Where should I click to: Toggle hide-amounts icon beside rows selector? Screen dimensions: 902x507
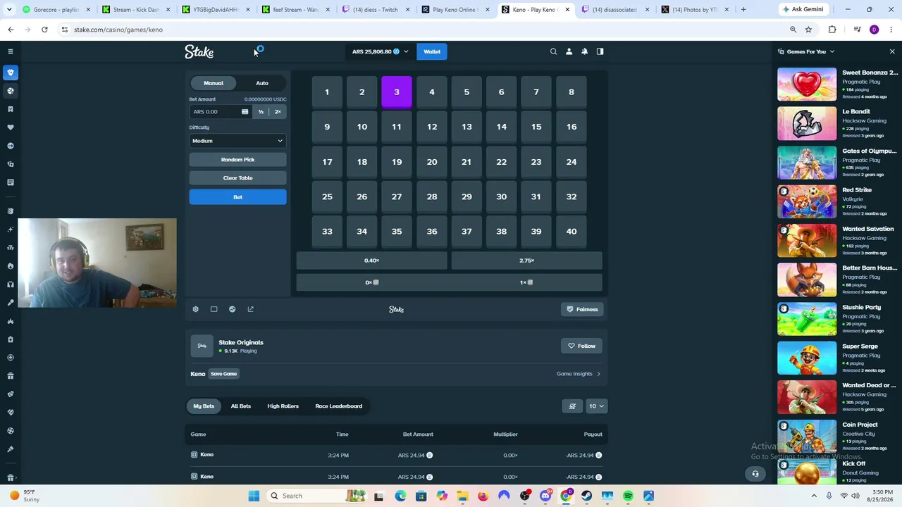572,406
